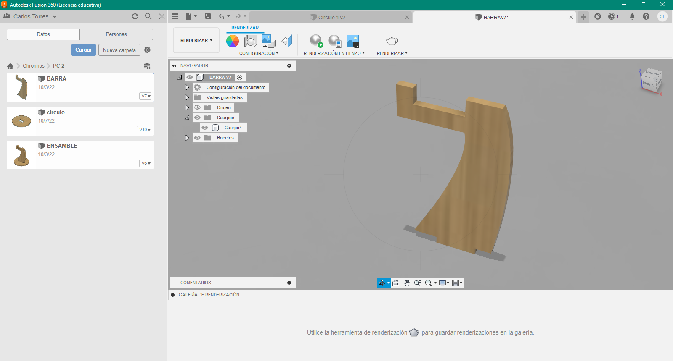
Task: Open RENDERIZACIÓN EN LIENZO dropdown
Action: (334, 53)
